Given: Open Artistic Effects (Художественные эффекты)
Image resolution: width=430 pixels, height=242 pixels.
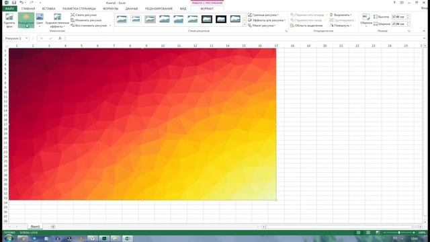Looking at the screenshot, I should point(57,20).
